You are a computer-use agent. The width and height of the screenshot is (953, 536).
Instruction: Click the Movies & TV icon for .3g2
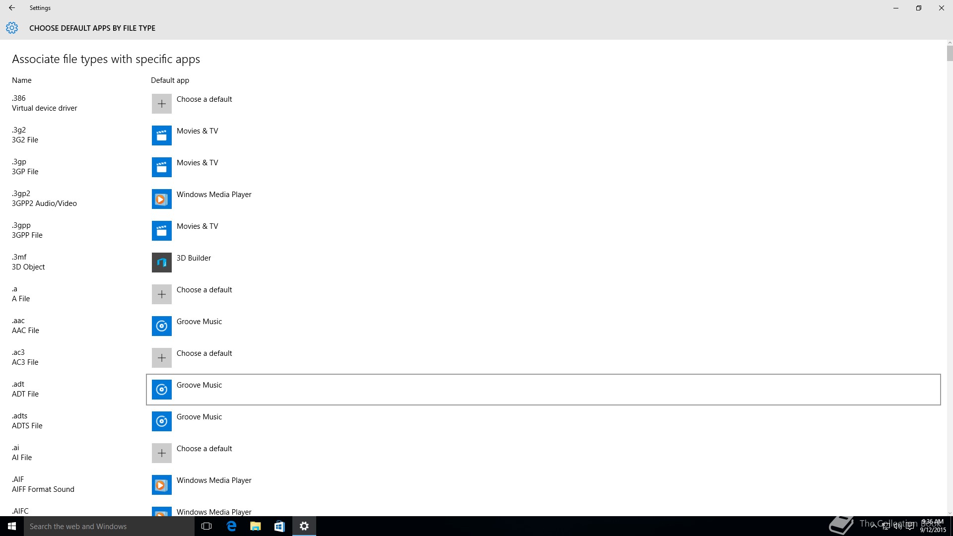coord(162,135)
